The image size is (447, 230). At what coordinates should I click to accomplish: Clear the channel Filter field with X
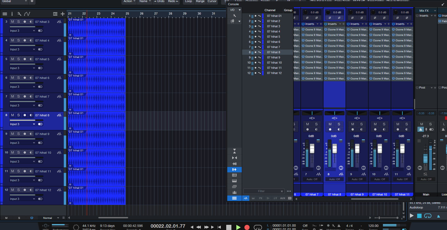pos(282,191)
